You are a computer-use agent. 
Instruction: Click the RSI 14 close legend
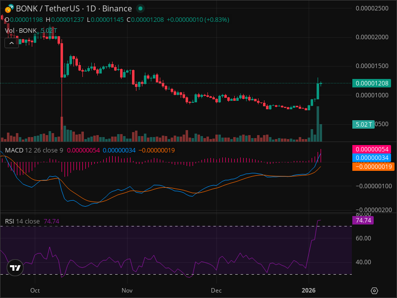pos(22,221)
